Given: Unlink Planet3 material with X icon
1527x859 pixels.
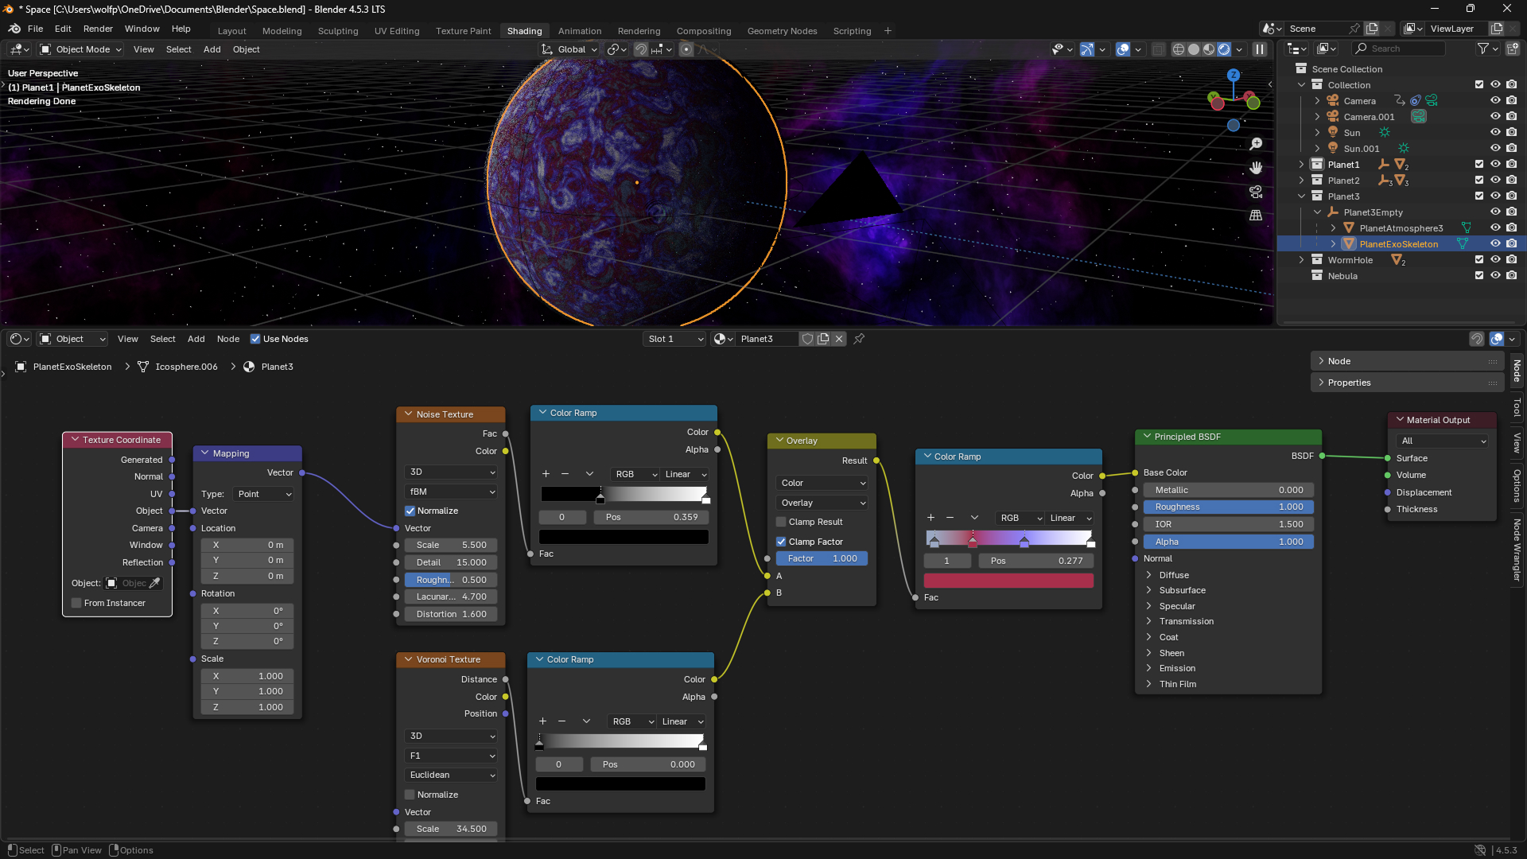Looking at the screenshot, I should point(839,339).
